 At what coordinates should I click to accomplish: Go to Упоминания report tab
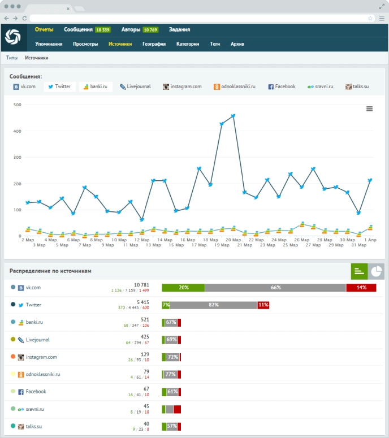49,44
